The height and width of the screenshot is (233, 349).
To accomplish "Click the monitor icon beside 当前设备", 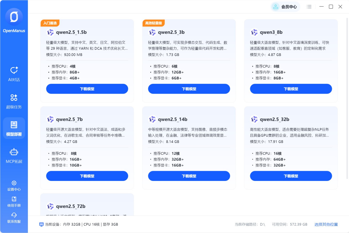I will [x=41, y=225].
